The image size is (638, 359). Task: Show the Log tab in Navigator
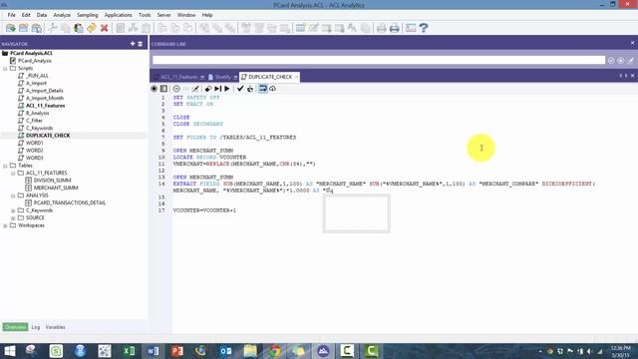(x=36, y=327)
